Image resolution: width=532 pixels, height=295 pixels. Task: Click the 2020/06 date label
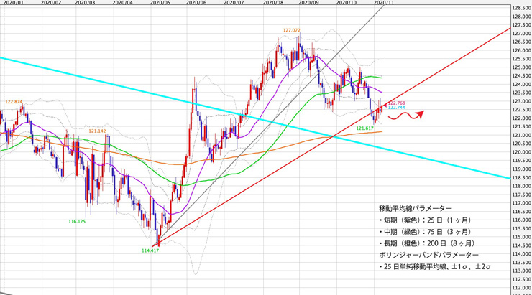click(x=196, y=2)
